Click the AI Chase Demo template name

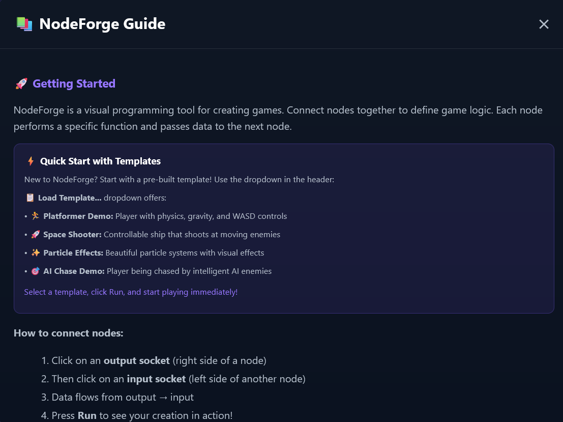pos(74,271)
